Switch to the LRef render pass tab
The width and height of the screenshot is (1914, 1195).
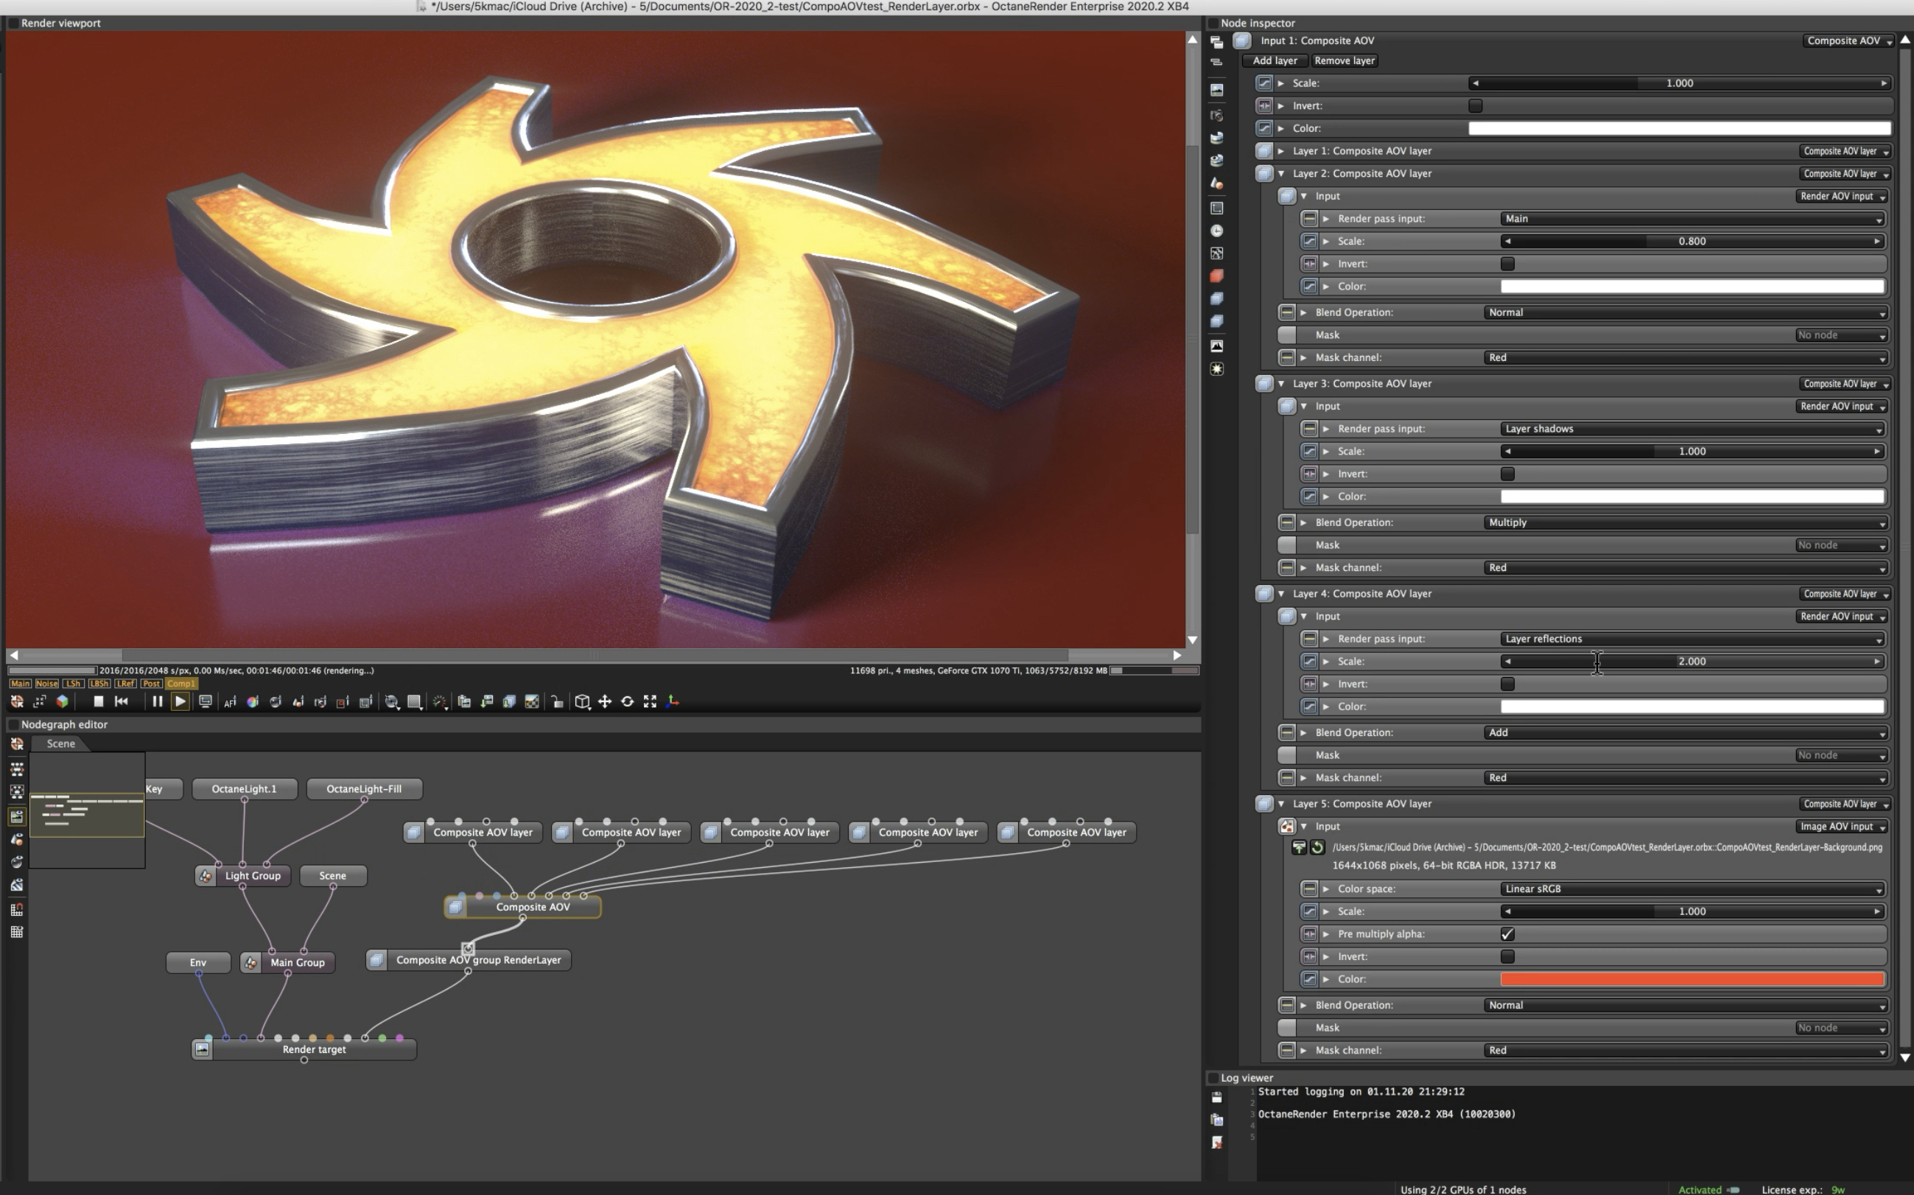coord(125,684)
